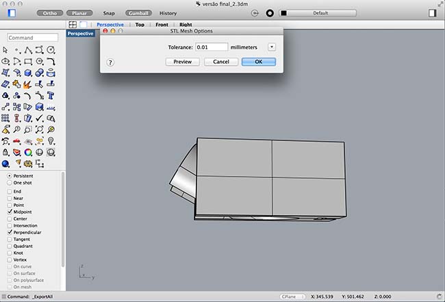Switch to Perspective viewport tab

click(110, 25)
